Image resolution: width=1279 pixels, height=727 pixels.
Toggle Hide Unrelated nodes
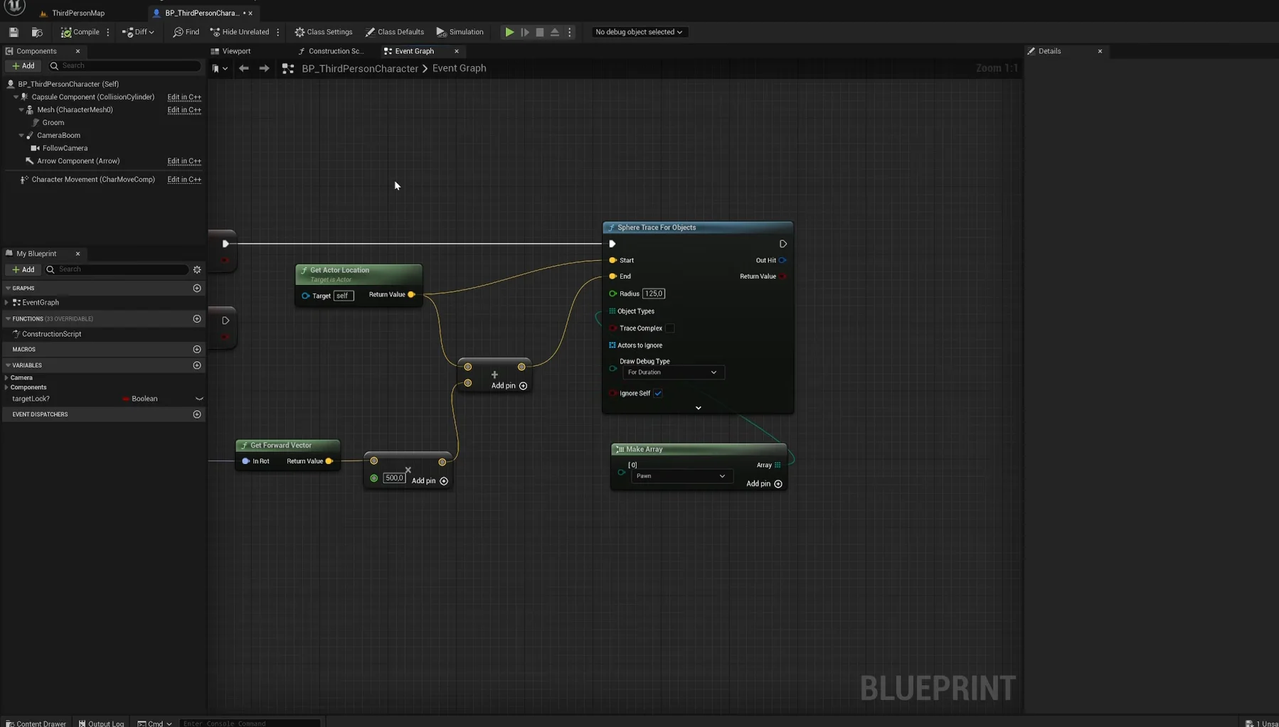(x=240, y=32)
